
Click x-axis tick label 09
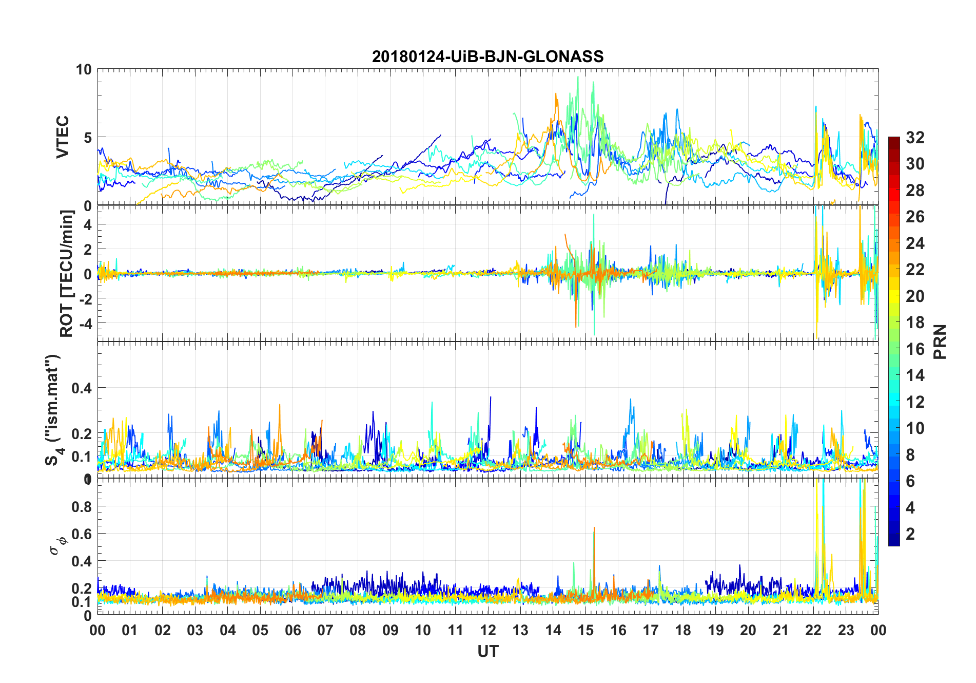(391, 630)
